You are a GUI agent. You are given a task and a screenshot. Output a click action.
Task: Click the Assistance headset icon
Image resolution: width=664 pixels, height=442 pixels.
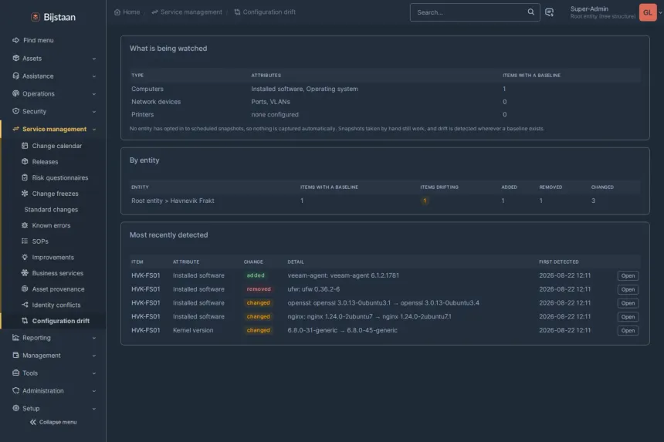[x=15, y=76]
